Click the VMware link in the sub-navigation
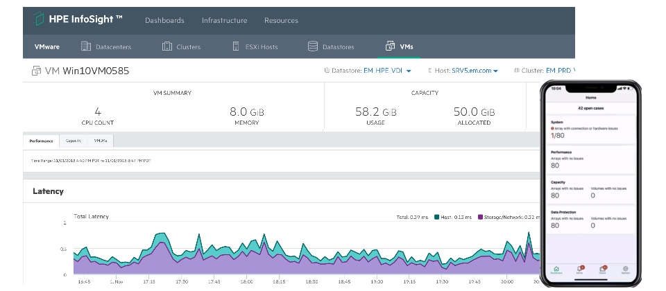This screenshot has height=291, width=666. [x=47, y=47]
